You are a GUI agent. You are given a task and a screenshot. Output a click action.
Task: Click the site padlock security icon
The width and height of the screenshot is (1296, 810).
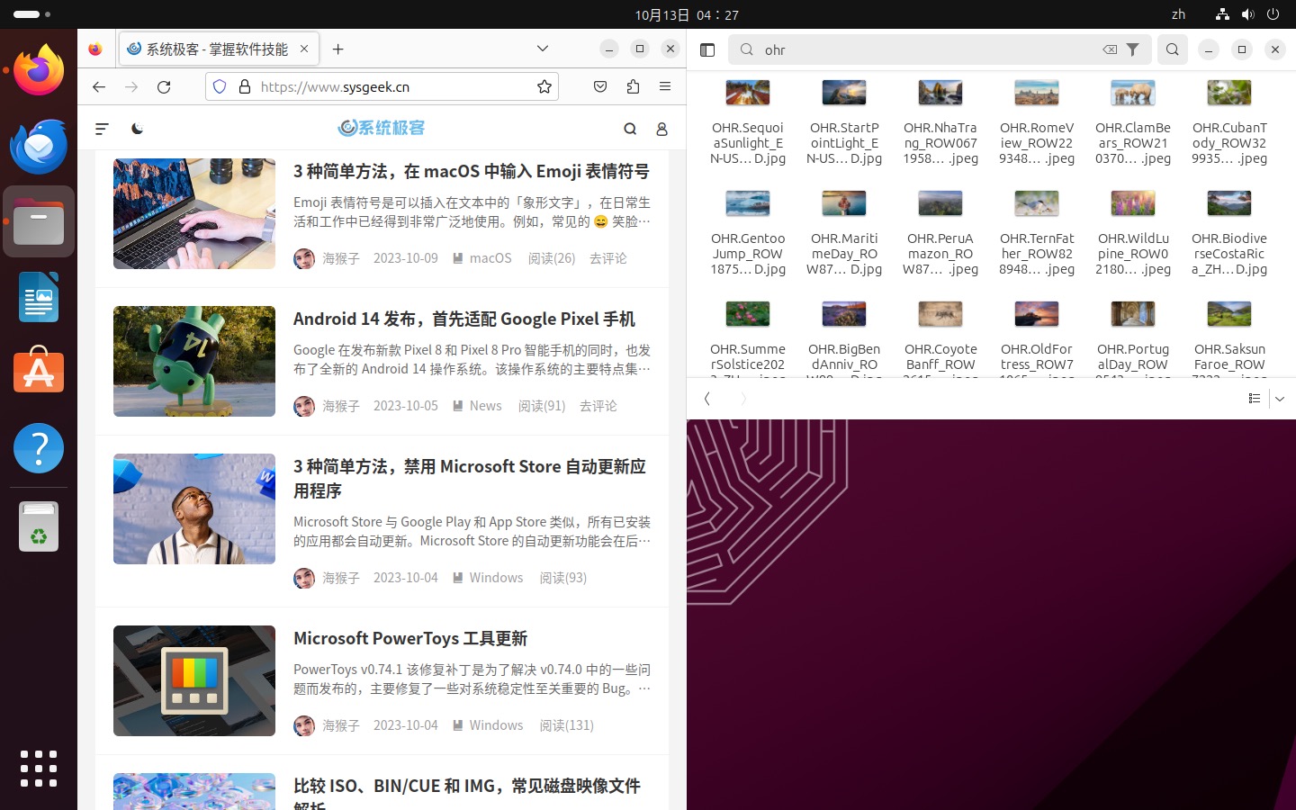click(244, 86)
